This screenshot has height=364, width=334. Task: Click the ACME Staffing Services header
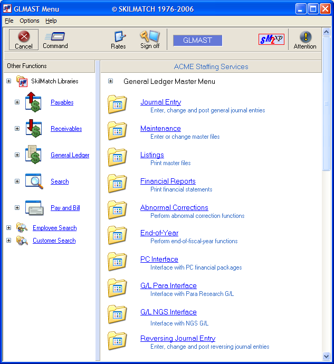point(211,66)
